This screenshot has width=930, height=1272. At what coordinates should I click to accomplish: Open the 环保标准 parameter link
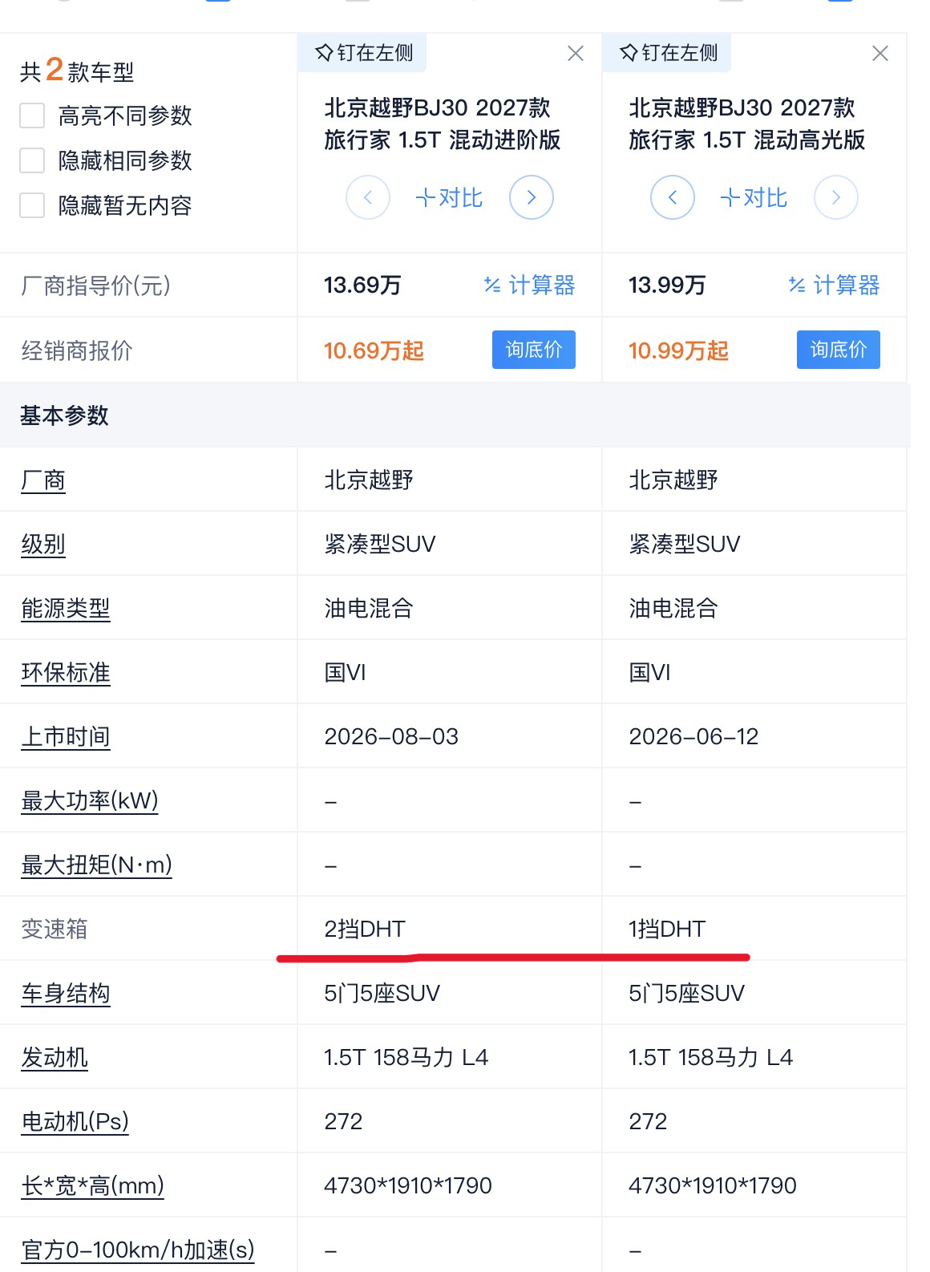point(66,673)
